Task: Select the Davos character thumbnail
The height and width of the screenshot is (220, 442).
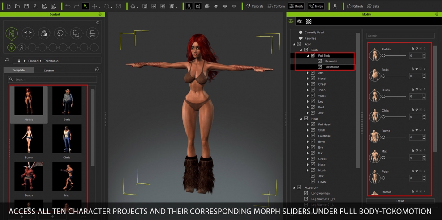Action: (29, 177)
